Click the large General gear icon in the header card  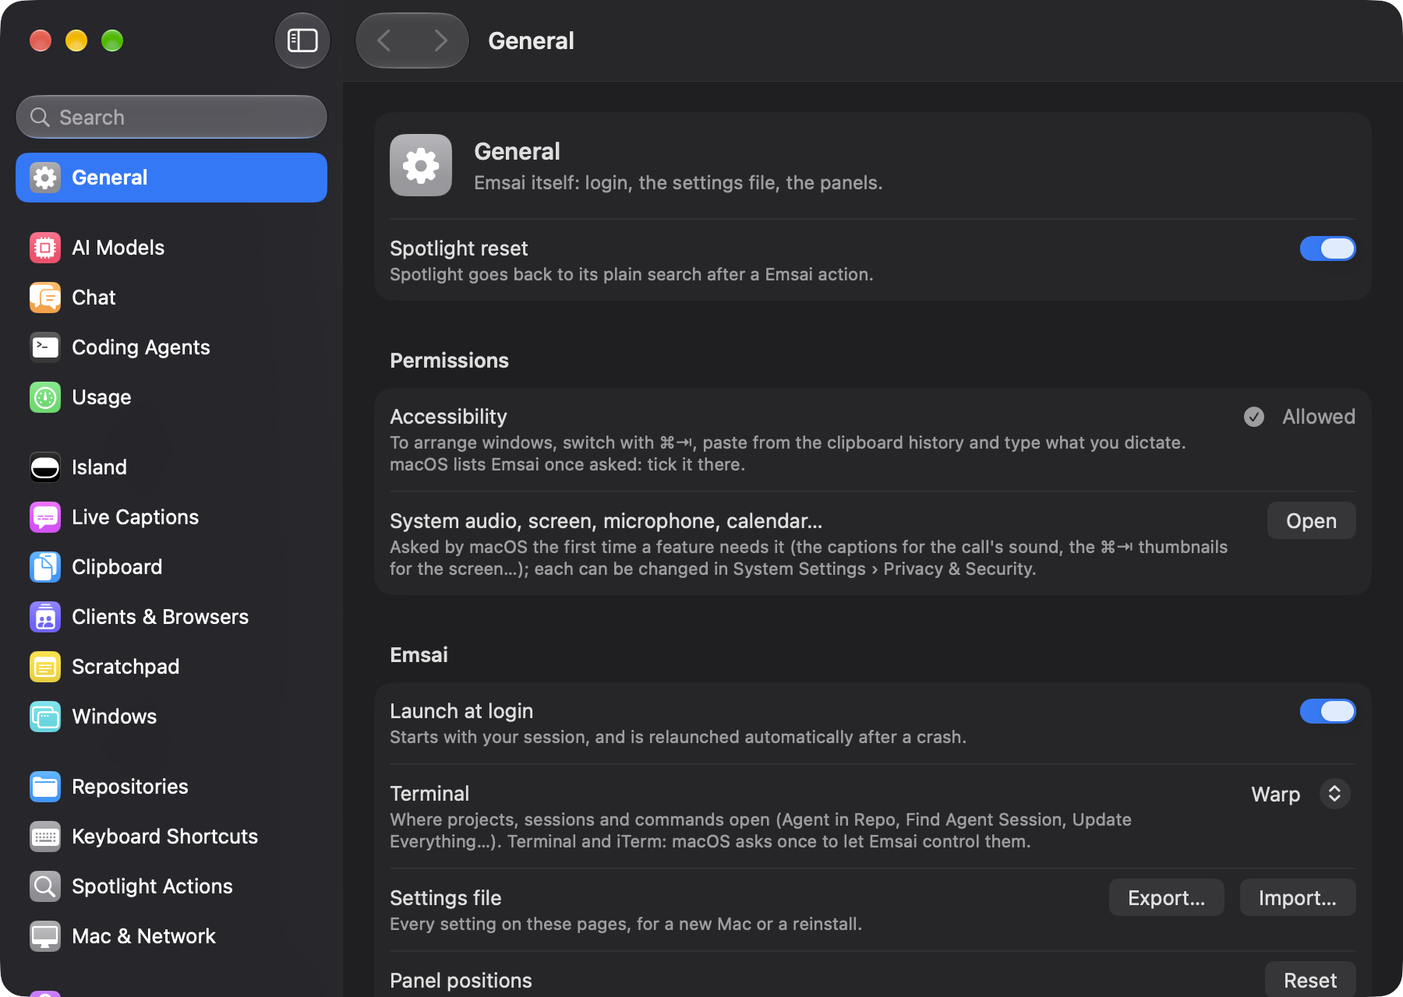[x=421, y=165]
